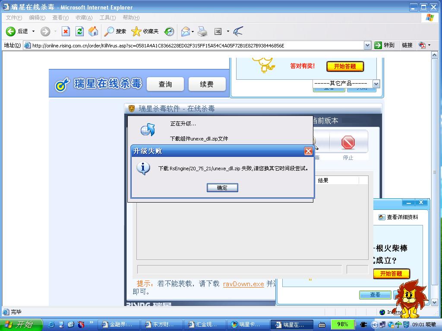Open the Mail button dropdown arrow
442x331 pixels.
coord(193,31)
